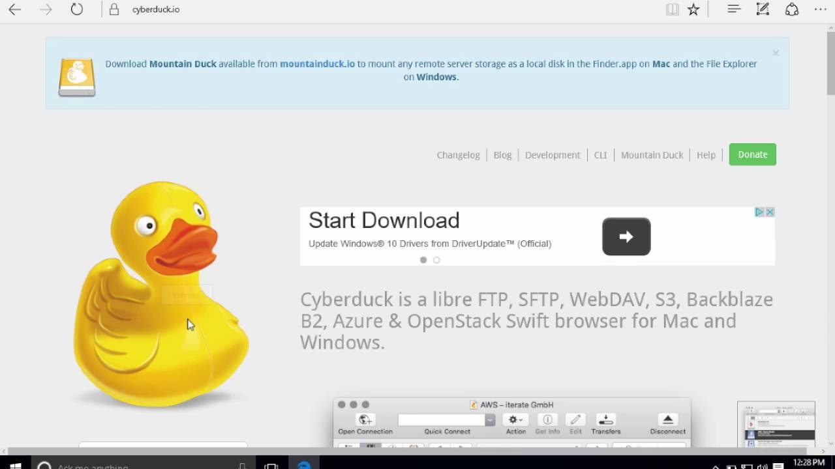Click the Edge taskbar icon
835x469 pixels.
tap(304, 465)
